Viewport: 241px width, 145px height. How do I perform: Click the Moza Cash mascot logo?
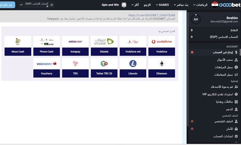click(x=18, y=42)
